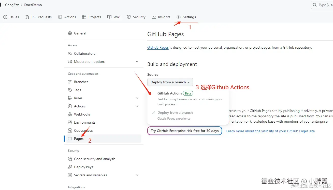
Task: Click the Issues circle icon
Action: coord(5,17)
